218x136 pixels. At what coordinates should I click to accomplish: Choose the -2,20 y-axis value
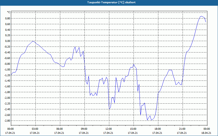coord(7,104)
